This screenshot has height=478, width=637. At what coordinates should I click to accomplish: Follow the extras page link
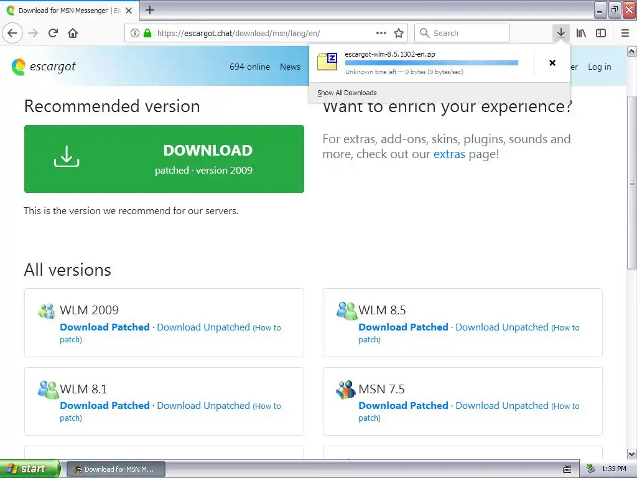point(449,154)
